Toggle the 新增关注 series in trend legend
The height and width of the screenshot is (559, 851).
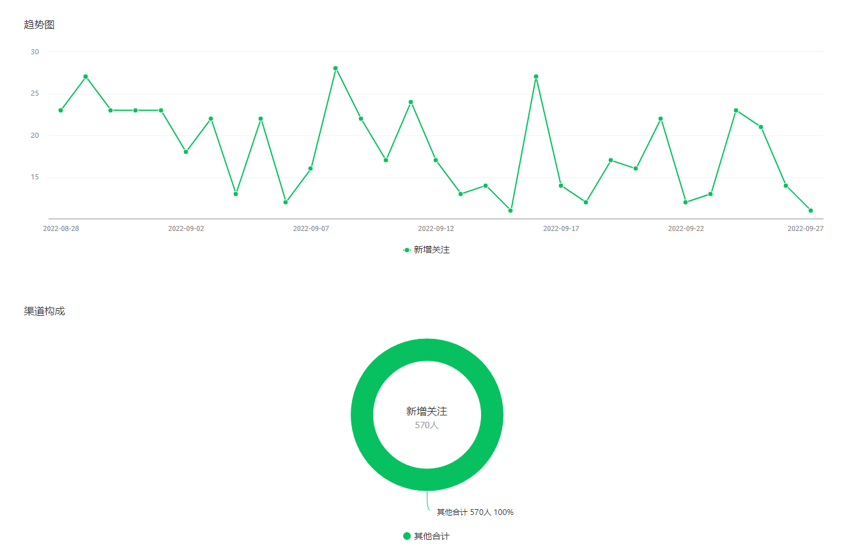tap(426, 250)
